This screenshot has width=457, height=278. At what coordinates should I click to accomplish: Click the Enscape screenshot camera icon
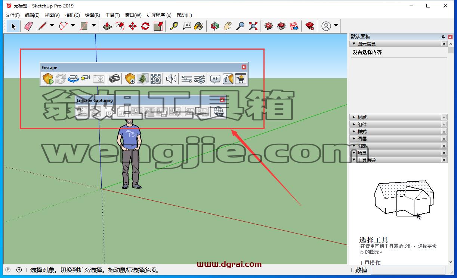pyautogui.click(x=99, y=79)
